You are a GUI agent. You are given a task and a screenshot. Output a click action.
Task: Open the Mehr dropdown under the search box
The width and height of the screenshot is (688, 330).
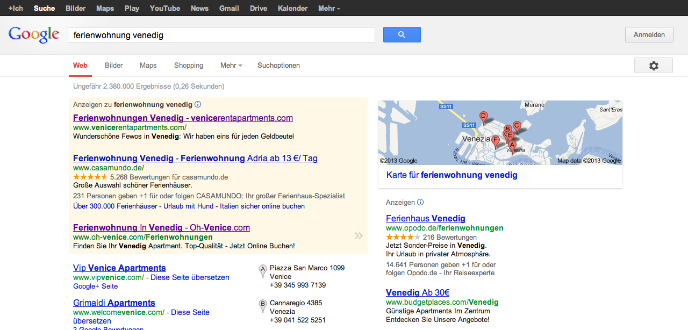pyautogui.click(x=231, y=66)
